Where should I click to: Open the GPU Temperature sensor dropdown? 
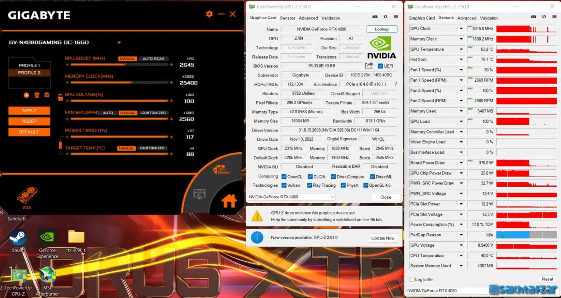(461, 49)
